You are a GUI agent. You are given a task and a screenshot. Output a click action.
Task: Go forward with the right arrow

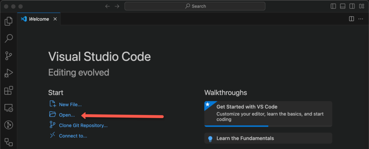pyautogui.click(x=117, y=6)
